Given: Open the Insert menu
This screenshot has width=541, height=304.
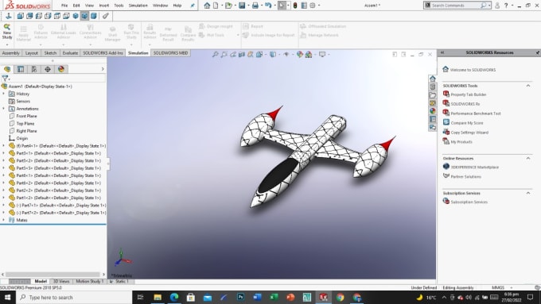Looking at the screenshot, I should coord(104,6).
